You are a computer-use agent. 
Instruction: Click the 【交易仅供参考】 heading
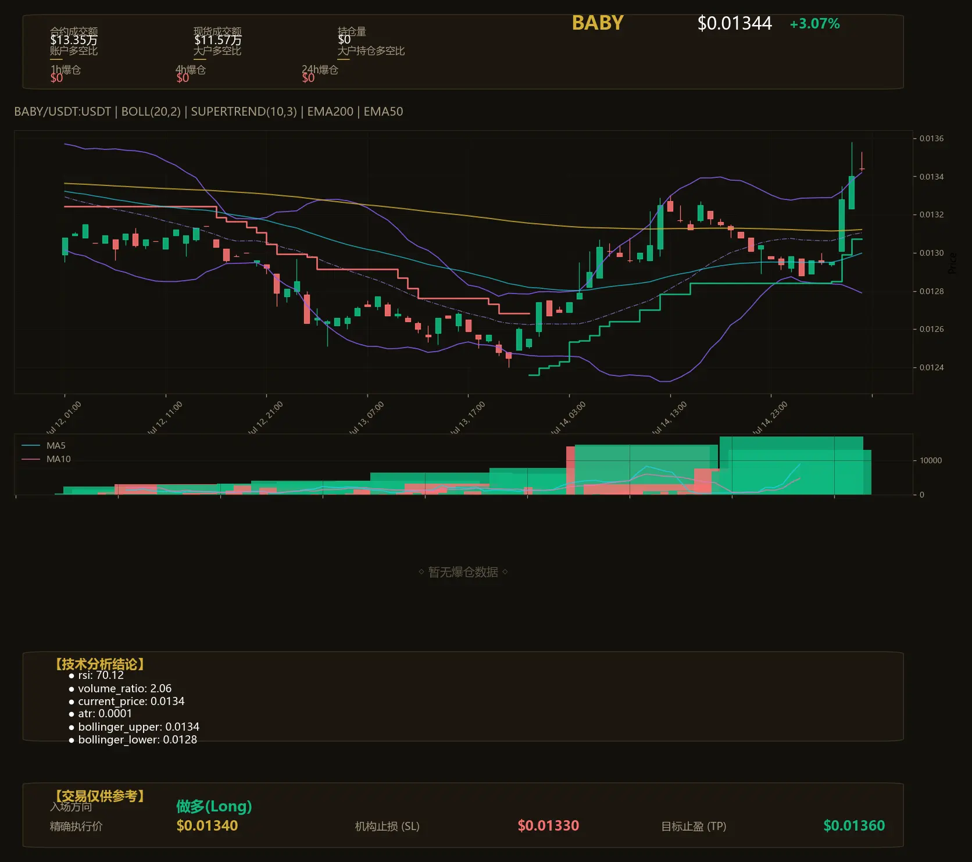pyautogui.click(x=99, y=796)
